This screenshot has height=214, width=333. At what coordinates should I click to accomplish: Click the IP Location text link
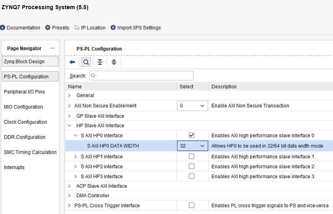tap(93, 27)
